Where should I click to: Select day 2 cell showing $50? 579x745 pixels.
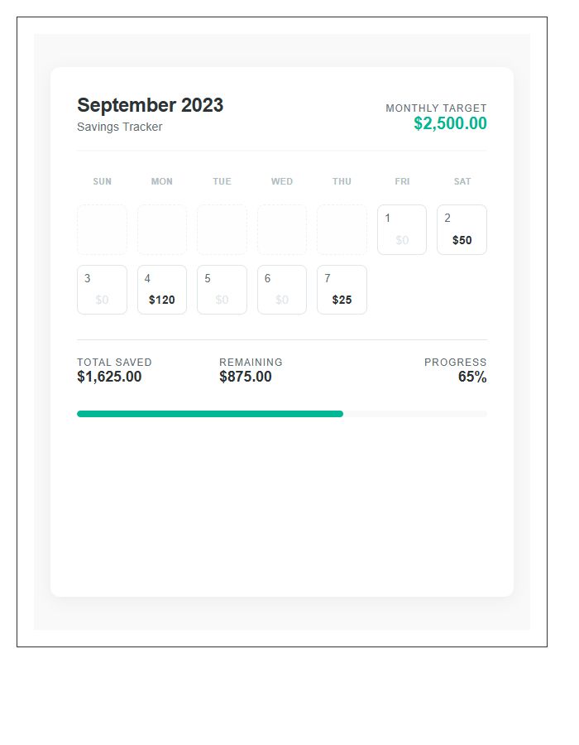(462, 229)
